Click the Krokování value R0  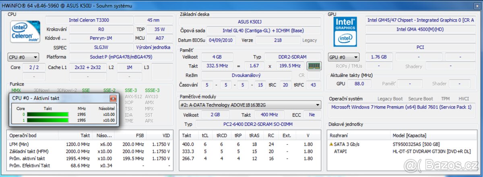(x=101, y=29)
